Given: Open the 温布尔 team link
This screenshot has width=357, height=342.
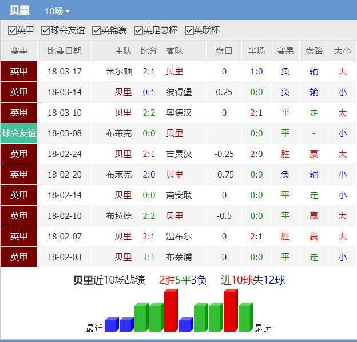Looking at the screenshot, I should click(x=179, y=237).
